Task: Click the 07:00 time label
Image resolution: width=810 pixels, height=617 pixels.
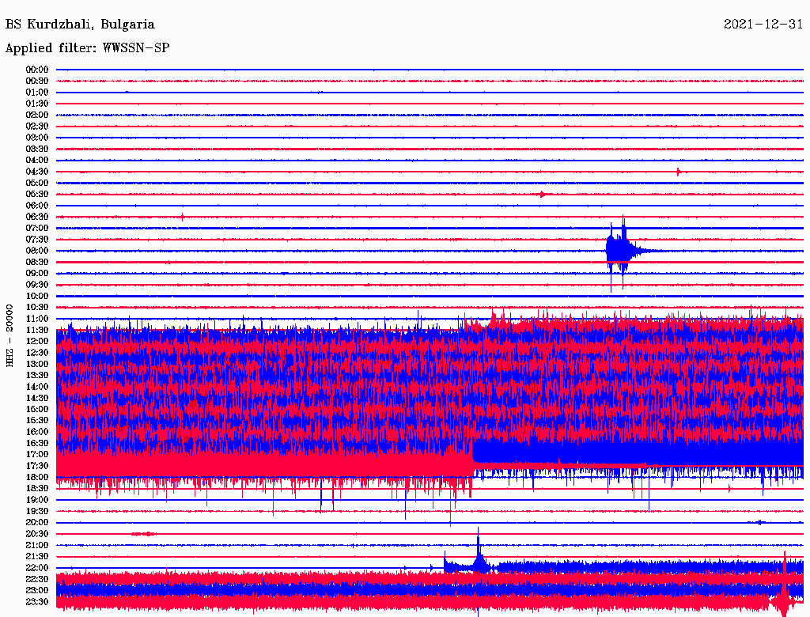Action: 37,228
